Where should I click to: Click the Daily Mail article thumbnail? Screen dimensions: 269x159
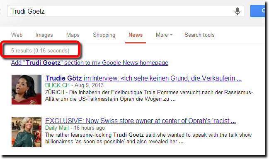tap(27, 132)
